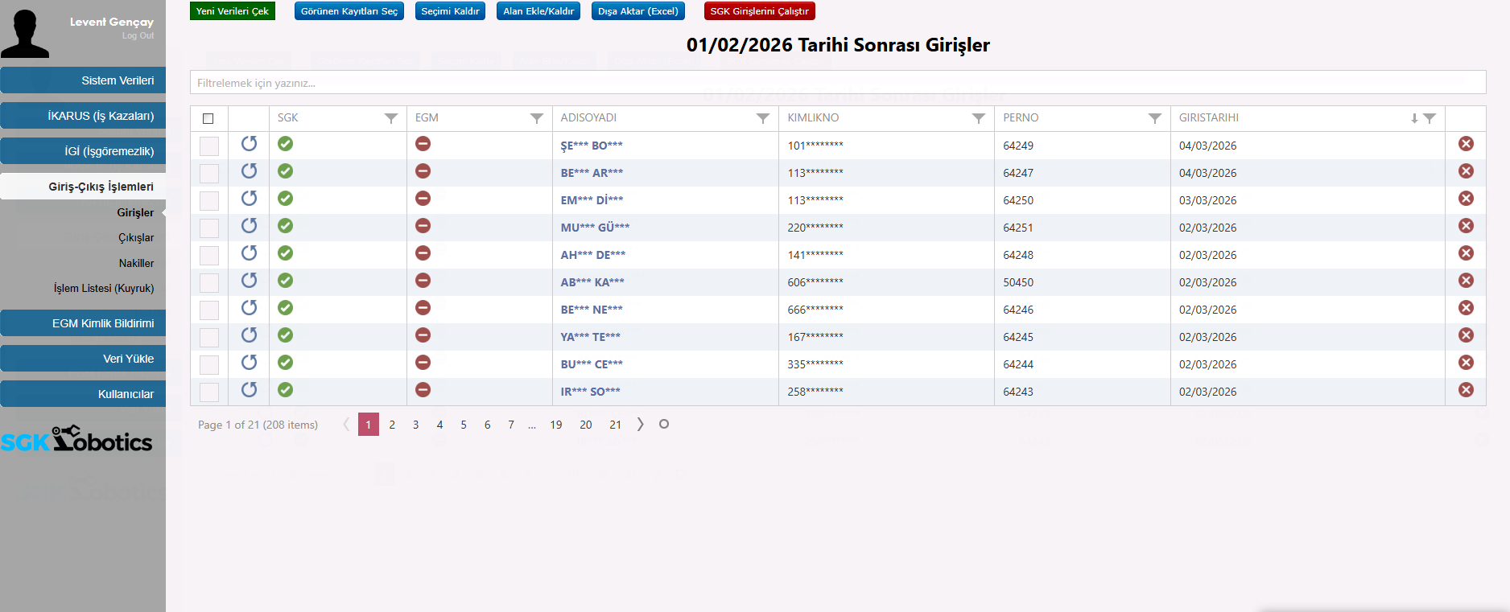Open the SGK column filter
The width and height of the screenshot is (1510, 612).
click(391, 118)
